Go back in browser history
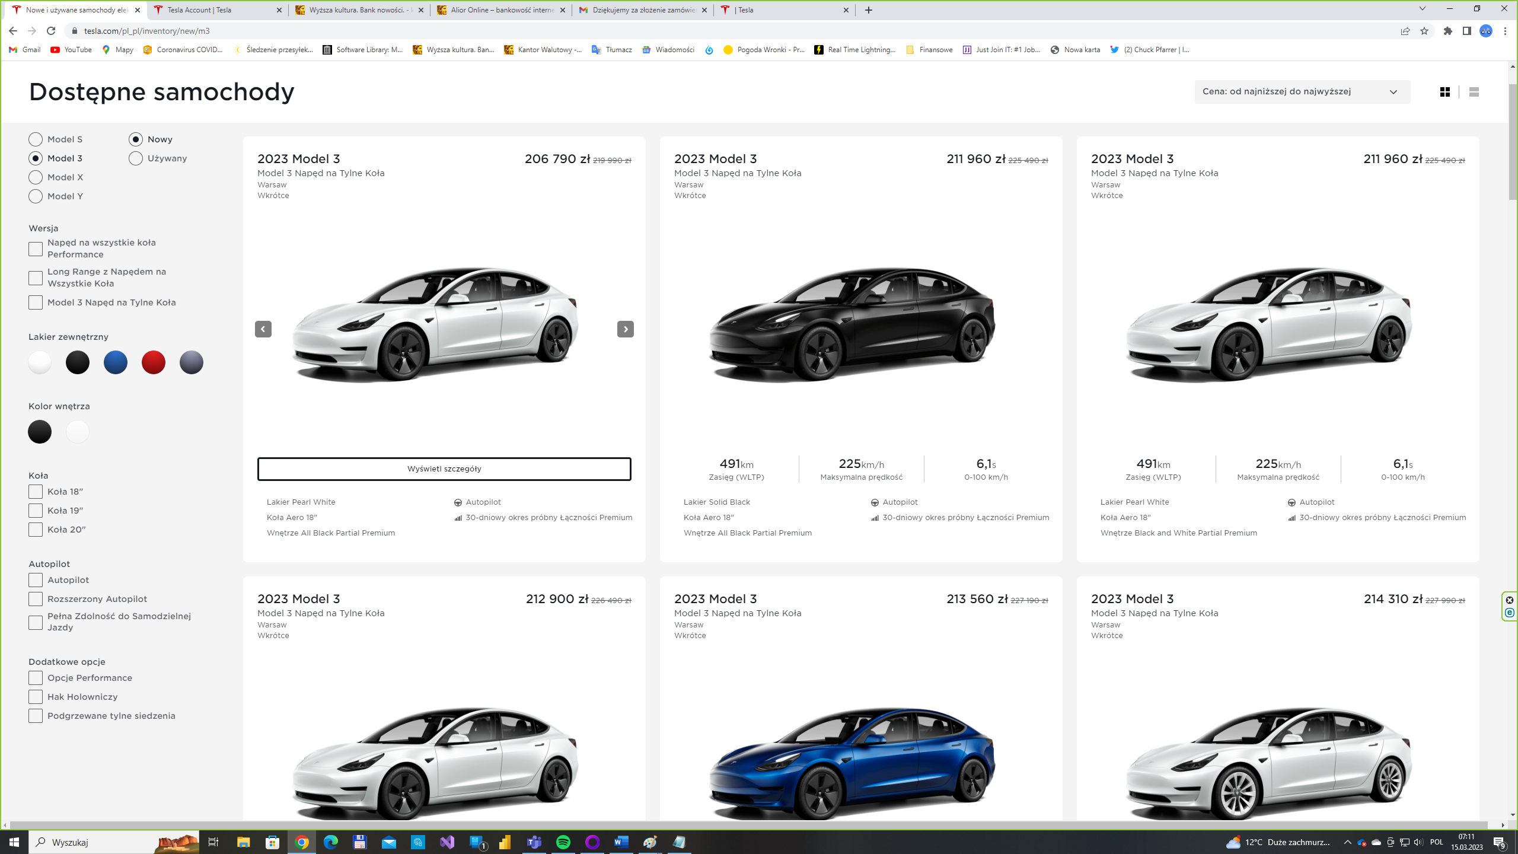Screen dimensions: 1518x854 [13, 31]
